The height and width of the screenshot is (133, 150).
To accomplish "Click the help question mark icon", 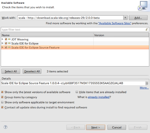I will (5, 127).
